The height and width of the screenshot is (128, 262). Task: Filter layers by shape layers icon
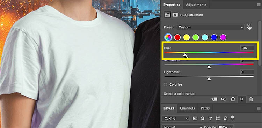pyautogui.click(x=218, y=119)
